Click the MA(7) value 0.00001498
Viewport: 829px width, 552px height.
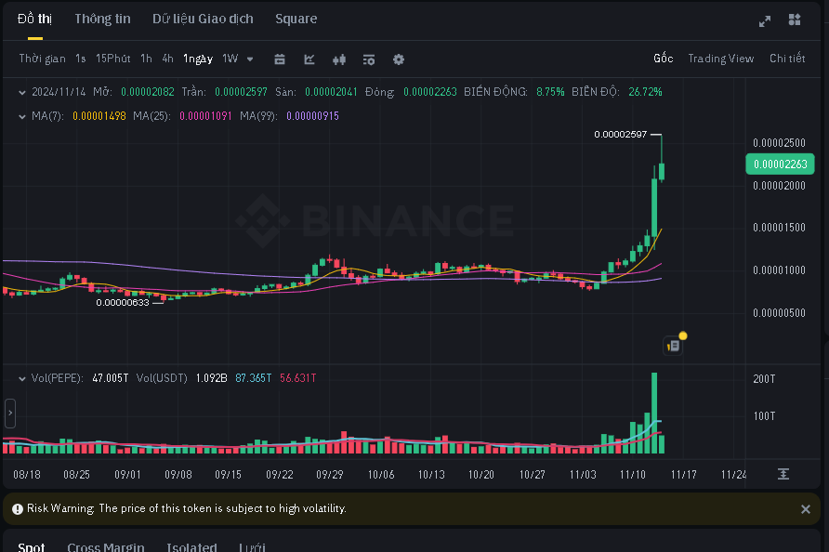(99, 116)
